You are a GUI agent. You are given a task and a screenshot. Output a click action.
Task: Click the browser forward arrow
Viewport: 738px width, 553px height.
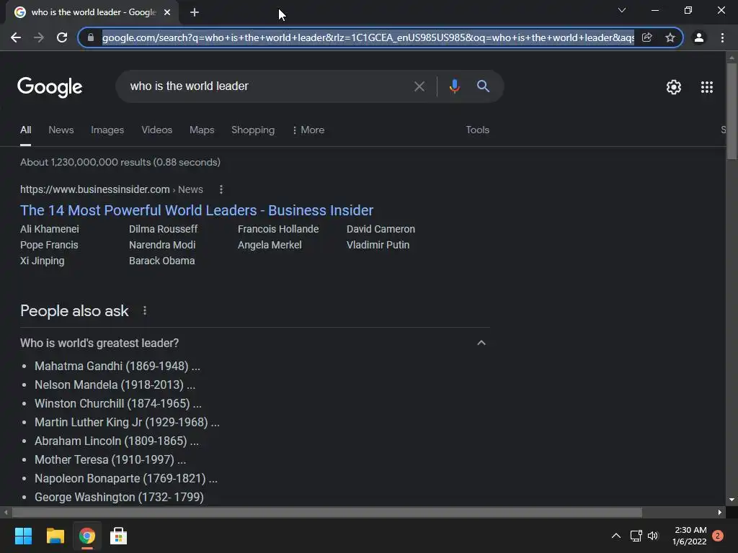pyautogui.click(x=39, y=37)
